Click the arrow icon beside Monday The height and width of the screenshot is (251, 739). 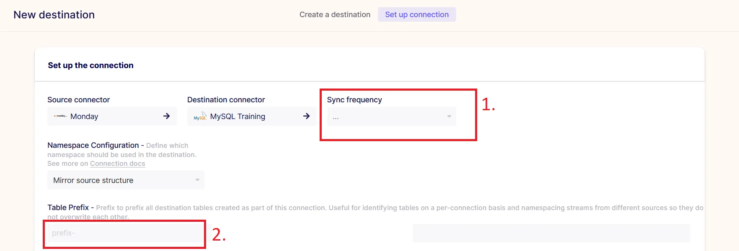pyautogui.click(x=166, y=116)
